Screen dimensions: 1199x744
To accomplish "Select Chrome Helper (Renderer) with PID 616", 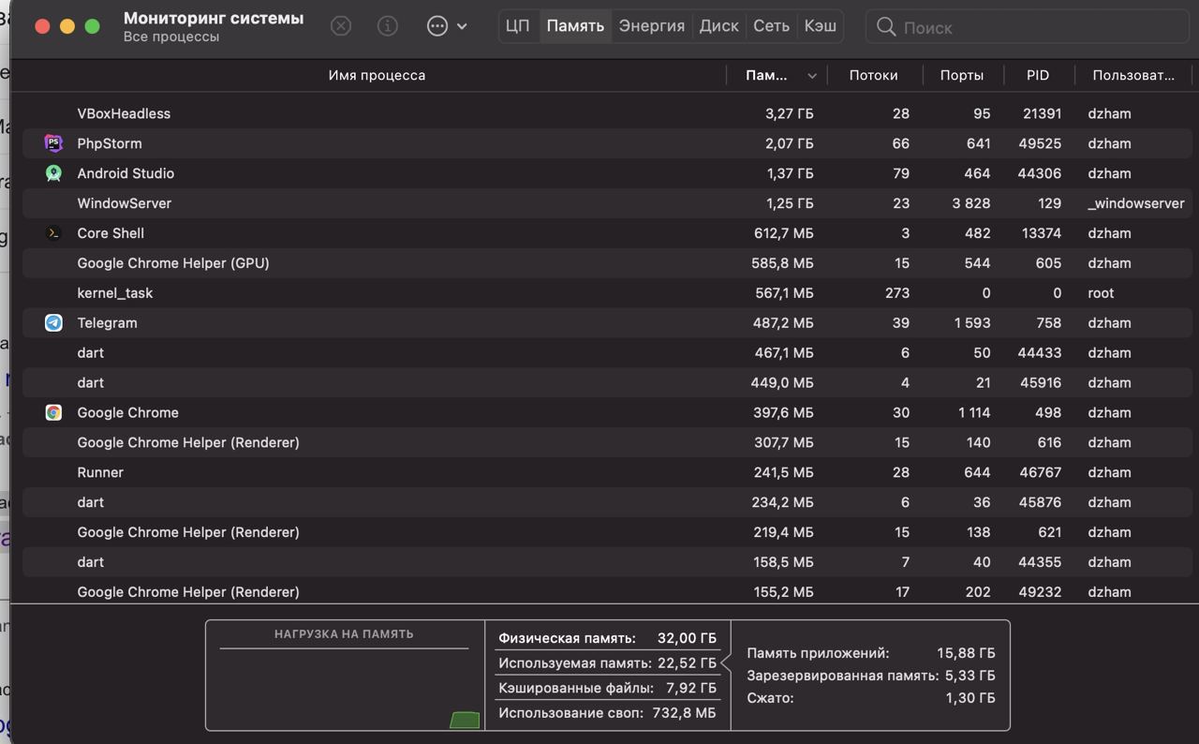I will (607, 442).
